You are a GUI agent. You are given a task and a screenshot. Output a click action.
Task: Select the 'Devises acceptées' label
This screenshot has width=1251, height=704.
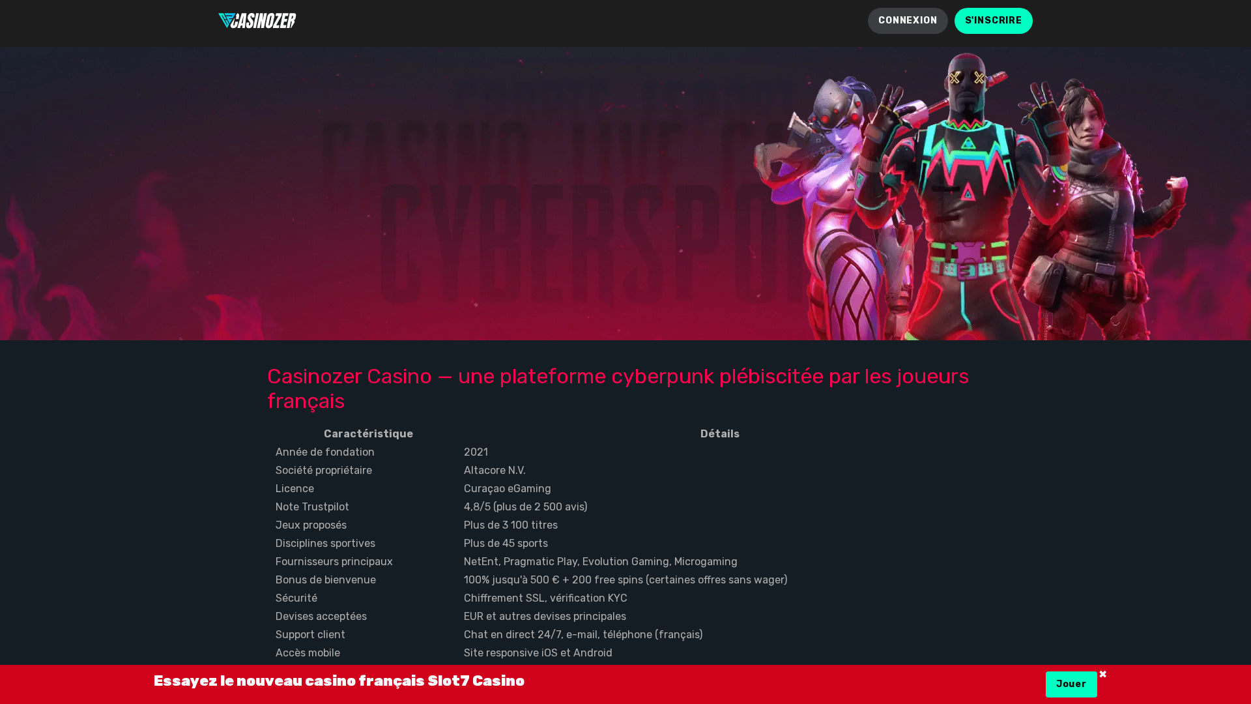321,617
